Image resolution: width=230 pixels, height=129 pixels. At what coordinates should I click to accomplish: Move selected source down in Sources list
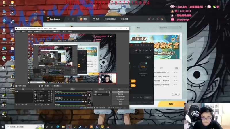(48, 105)
